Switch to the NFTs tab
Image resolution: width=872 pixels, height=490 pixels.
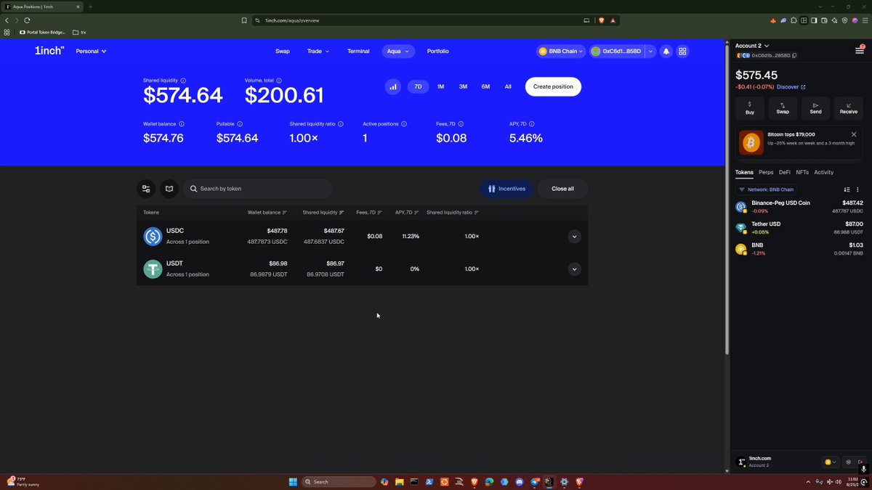(802, 172)
